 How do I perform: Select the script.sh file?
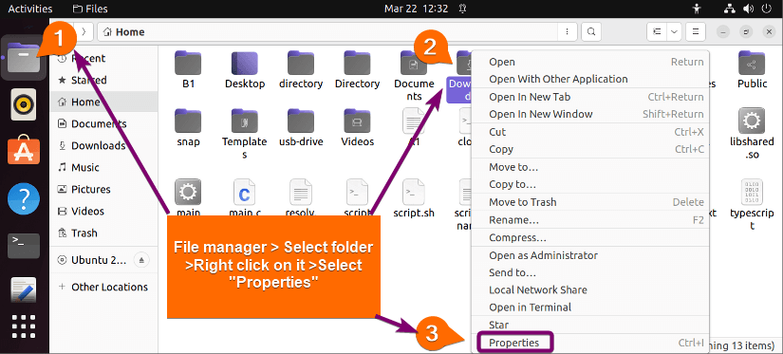pyautogui.click(x=414, y=198)
